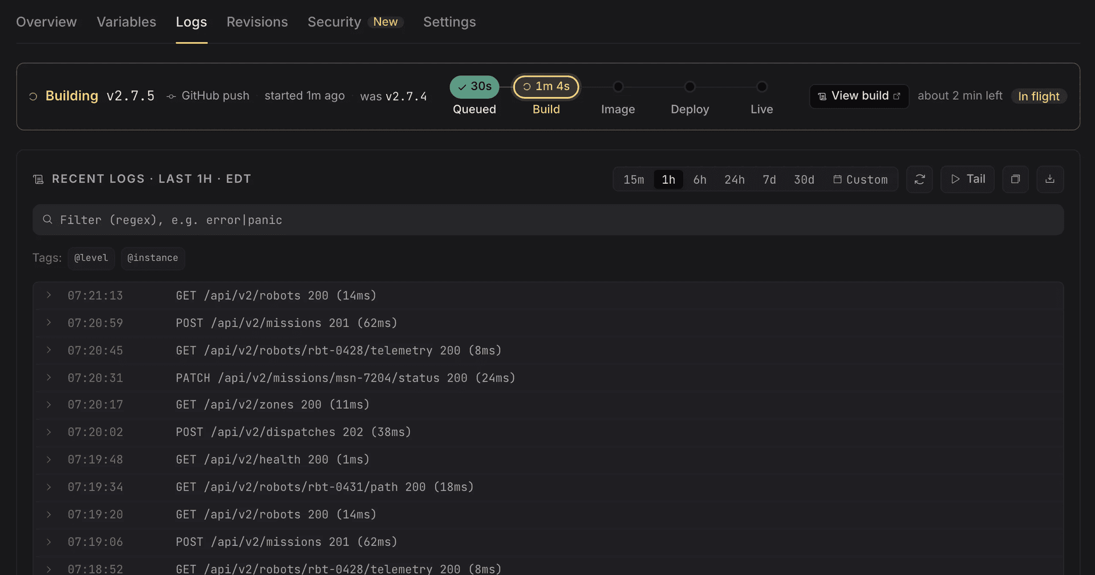Screen dimensions: 1095x575
Task: Click the Building spinner icon
Action: [x=33, y=96]
